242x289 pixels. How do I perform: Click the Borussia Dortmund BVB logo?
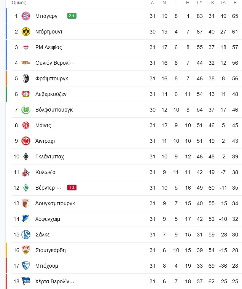click(26, 32)
